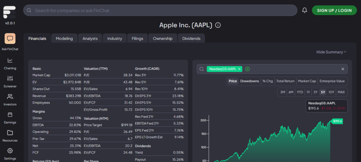The image size is (361, 162).
Task: Clear chart search with X button
Action: click(x=343, y=69)
